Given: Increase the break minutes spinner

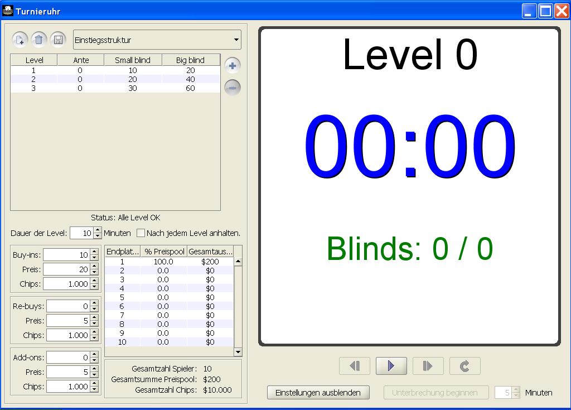Looking at the screenshot, I should [516, 389].
